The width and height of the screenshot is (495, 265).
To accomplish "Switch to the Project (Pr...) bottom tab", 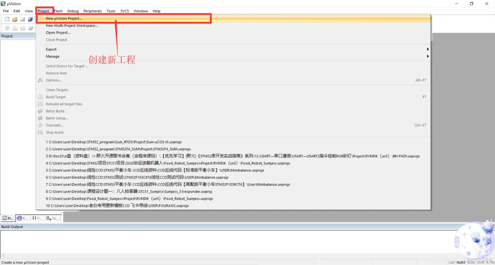I will 8,218.
